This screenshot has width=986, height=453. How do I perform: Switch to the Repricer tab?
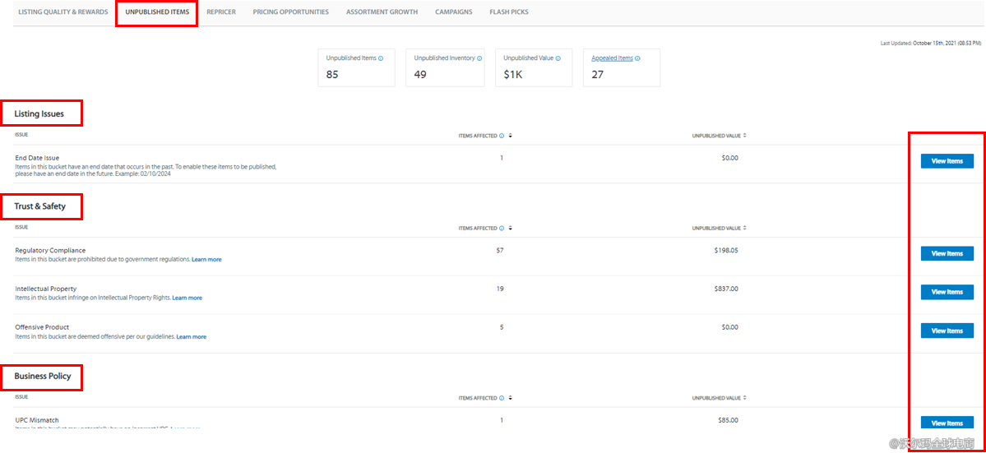pos(220,12)
